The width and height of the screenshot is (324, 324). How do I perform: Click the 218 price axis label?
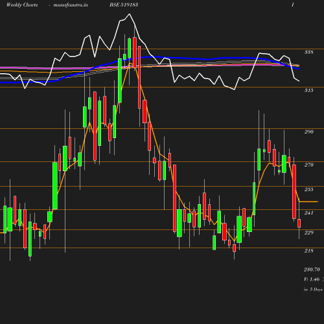[x=309, y=251]
